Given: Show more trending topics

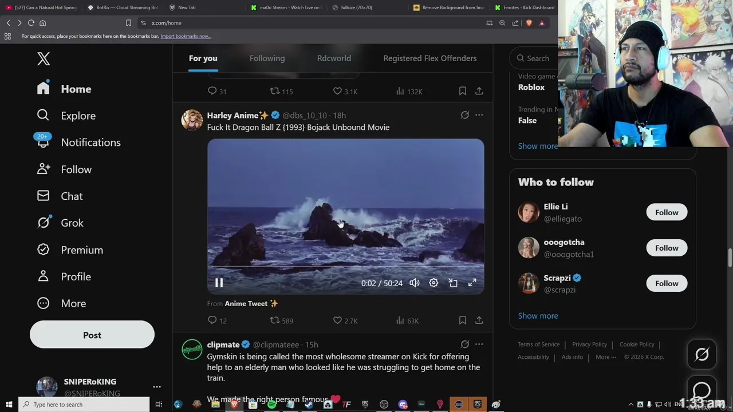Looking at the screenshot, I should pos(538,146).
